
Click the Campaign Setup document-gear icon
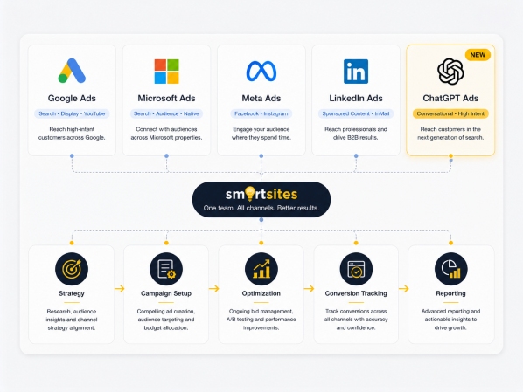coord(166,269)
